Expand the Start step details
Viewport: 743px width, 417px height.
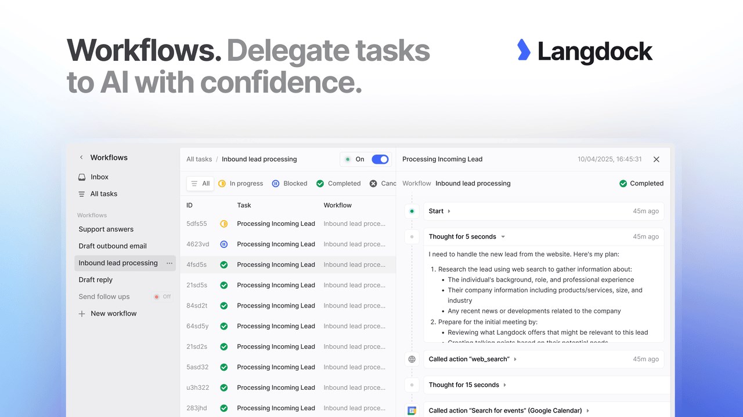point(449,211)
